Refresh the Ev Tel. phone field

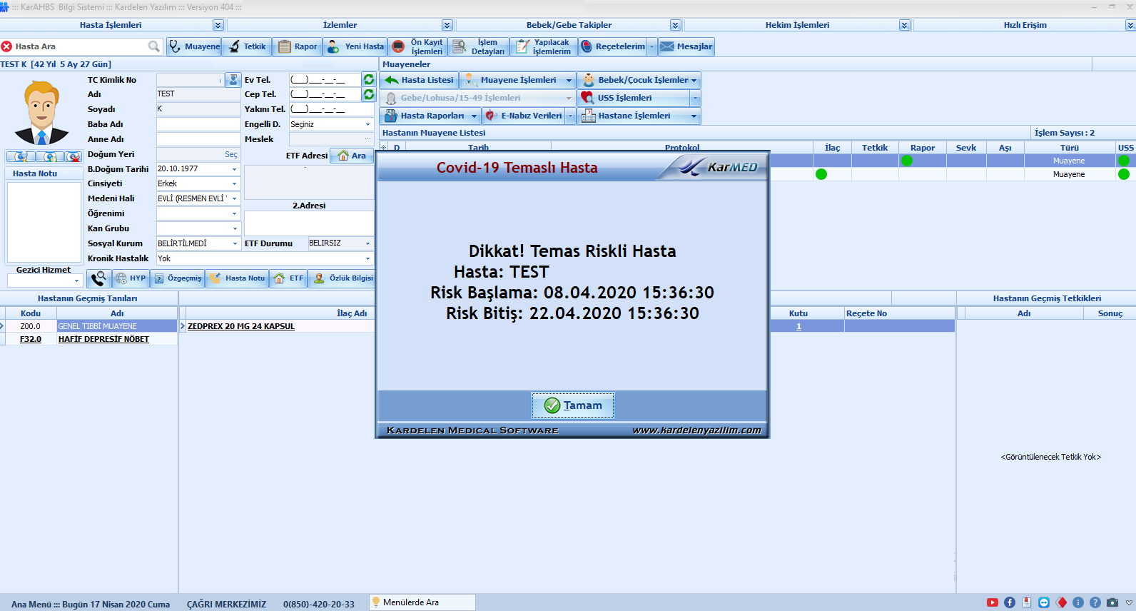point(369,79)
